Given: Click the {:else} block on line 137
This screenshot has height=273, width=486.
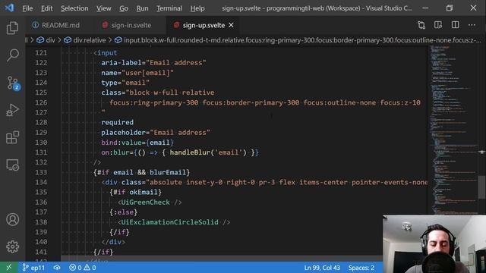Looking at the screenshot, I should pyautogui.click(x=123, y=212).
